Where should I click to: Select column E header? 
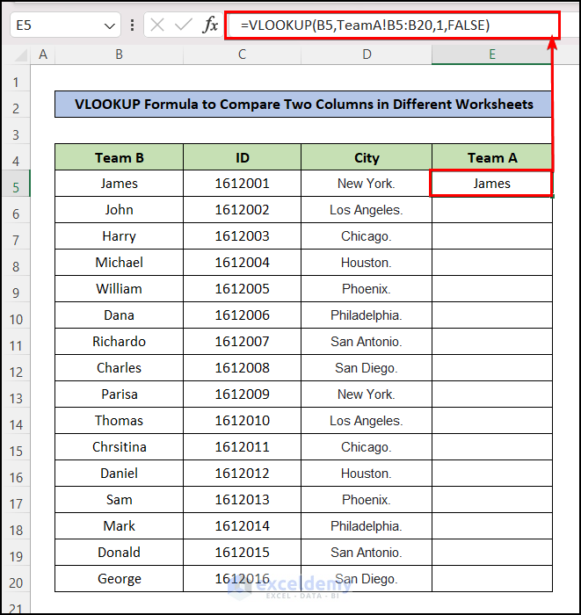[491, 55]
